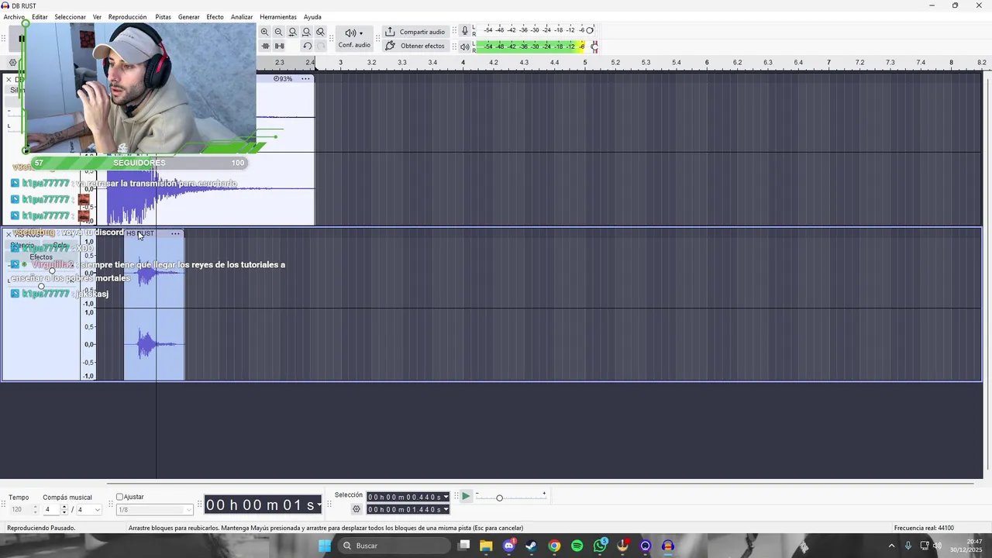Open Conf. audio dropdown
This screenshot has width=992, height=558.
tap(354, 38)
